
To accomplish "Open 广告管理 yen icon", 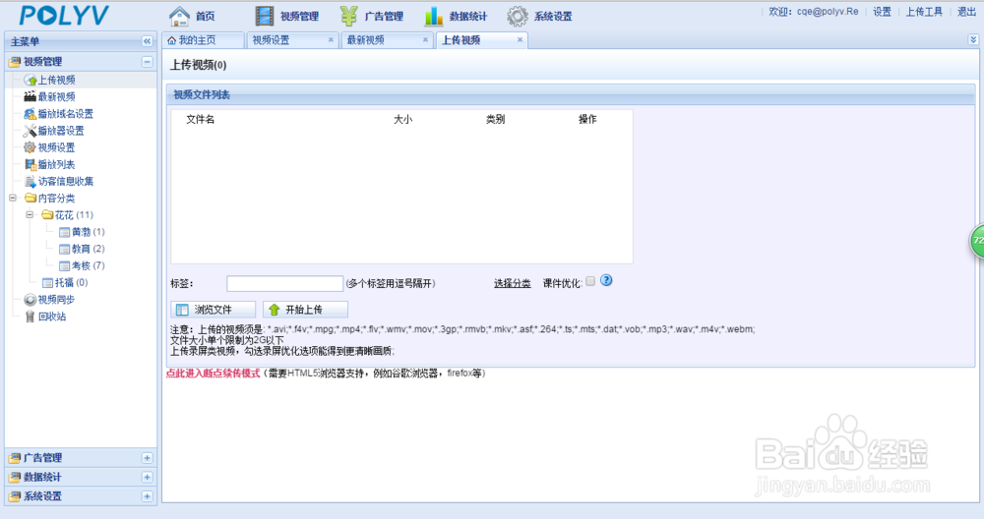I will (x=349, y=16).
